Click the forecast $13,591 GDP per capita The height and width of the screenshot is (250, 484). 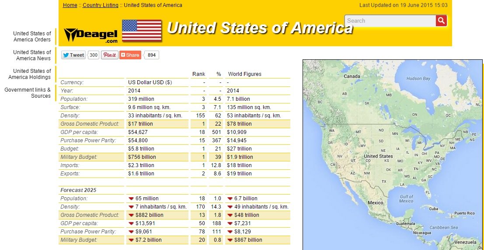[145, 223]
